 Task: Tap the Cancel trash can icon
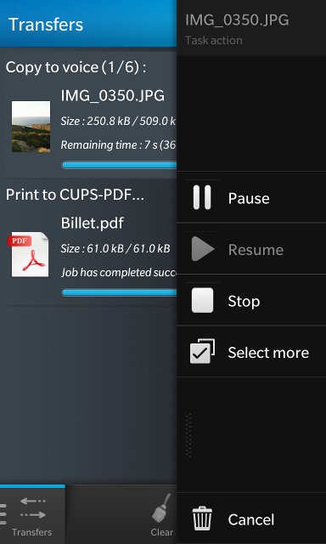(202, 518)
